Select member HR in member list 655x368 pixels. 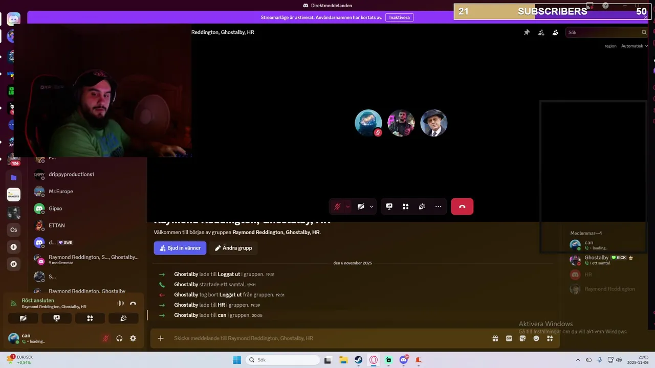coord(604,274)
